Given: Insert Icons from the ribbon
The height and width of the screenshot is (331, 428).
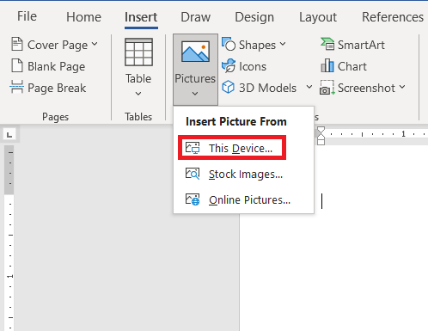Looking at the screenshot, I should click(x=244, y=66).
